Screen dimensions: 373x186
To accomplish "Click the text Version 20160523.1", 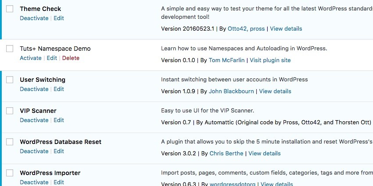I will pyautogui.click(x=188, y=29).
